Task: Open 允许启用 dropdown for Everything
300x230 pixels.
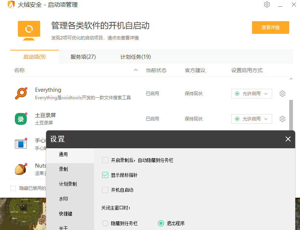Action: coord(251,94)
